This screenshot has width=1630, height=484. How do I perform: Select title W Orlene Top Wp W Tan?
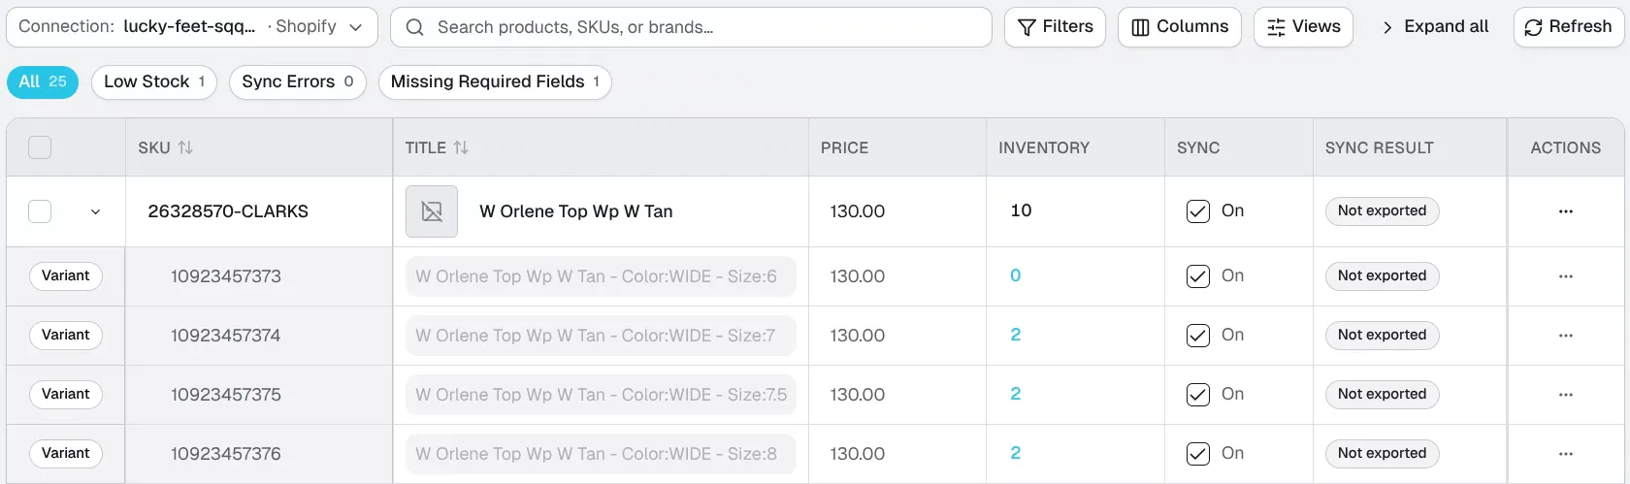(576, 211)
